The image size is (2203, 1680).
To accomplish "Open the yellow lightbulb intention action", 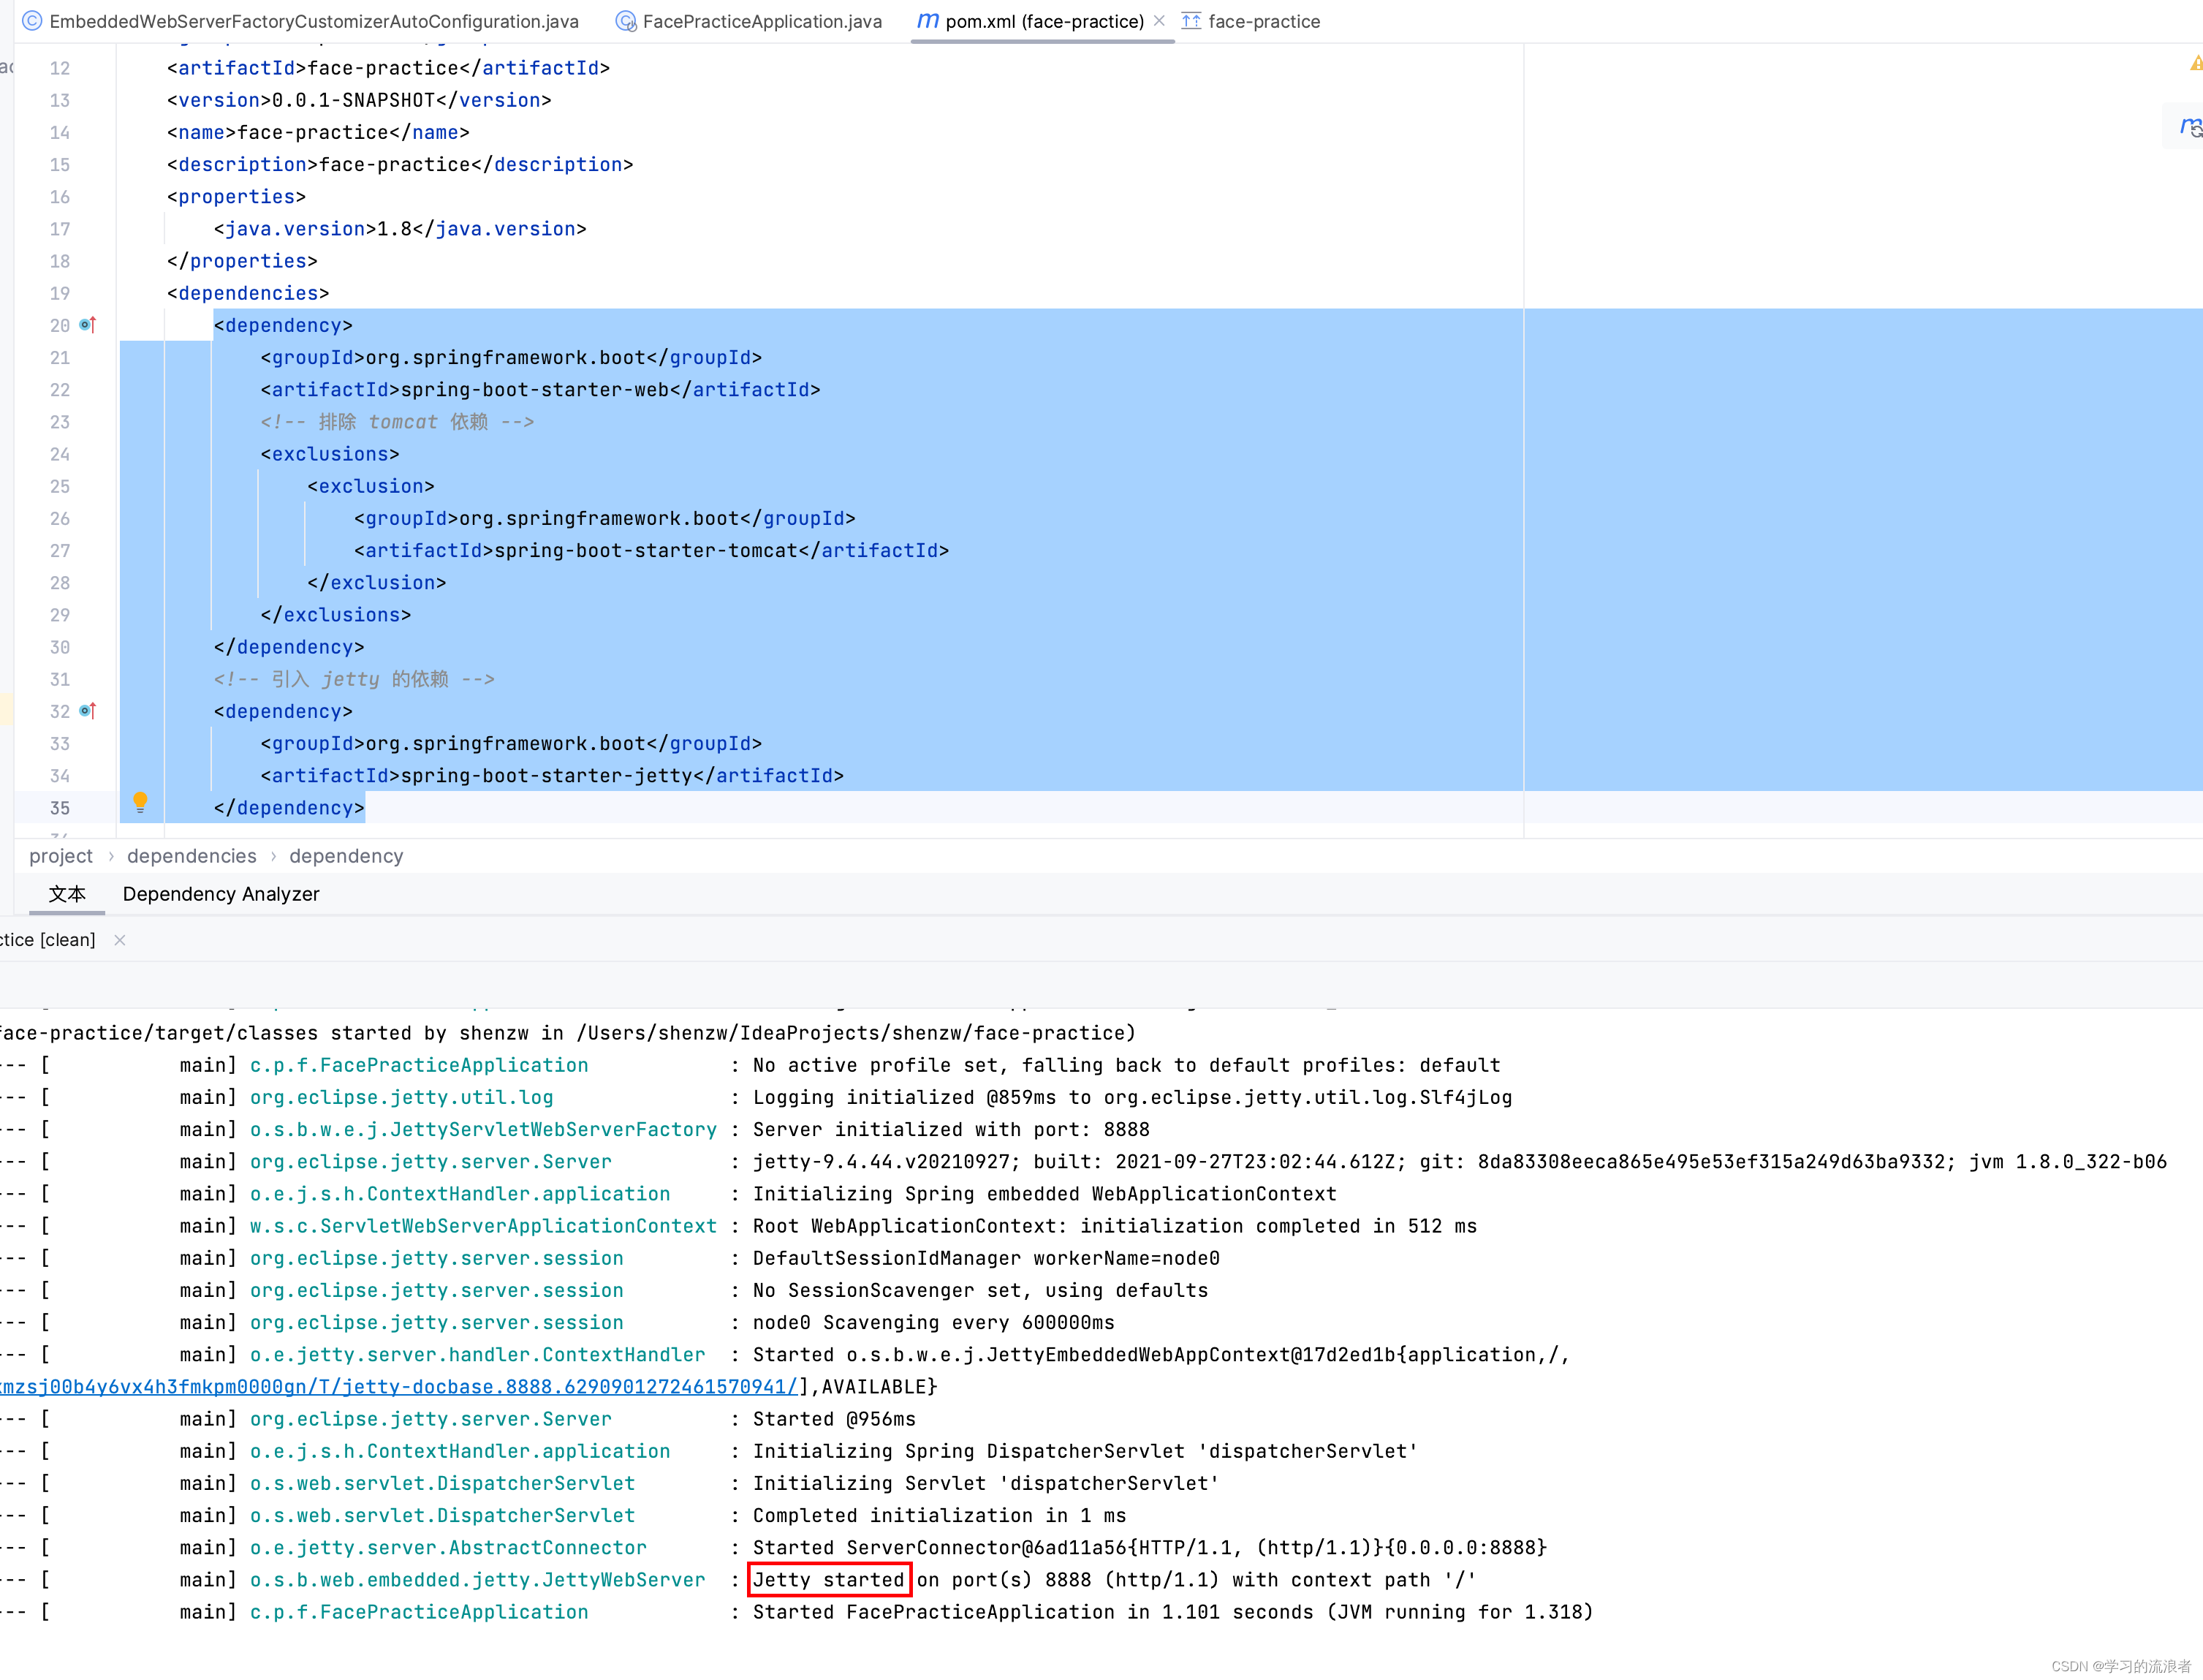I will point(140,802).
